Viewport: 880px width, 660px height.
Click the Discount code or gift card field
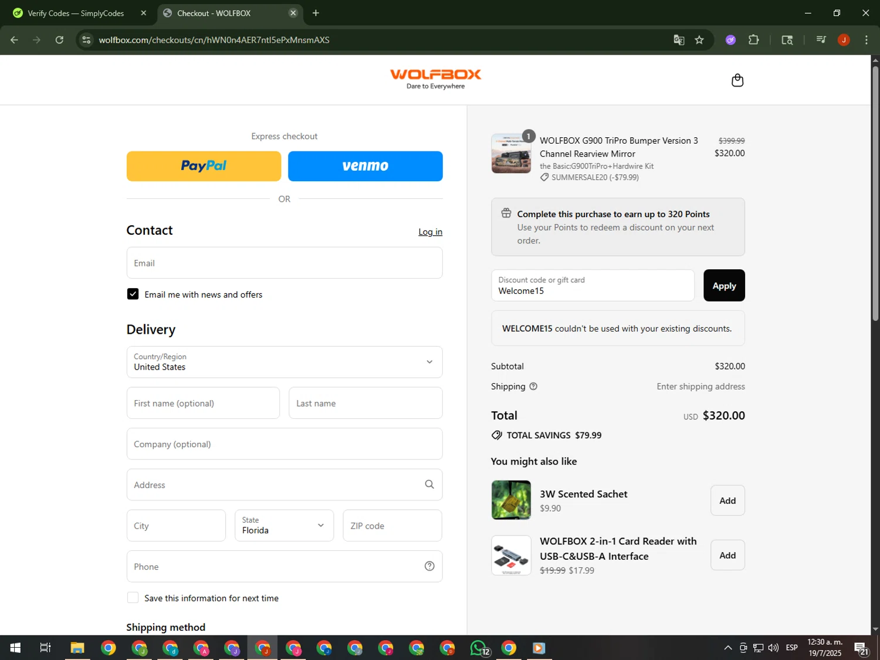coord(593,286)
